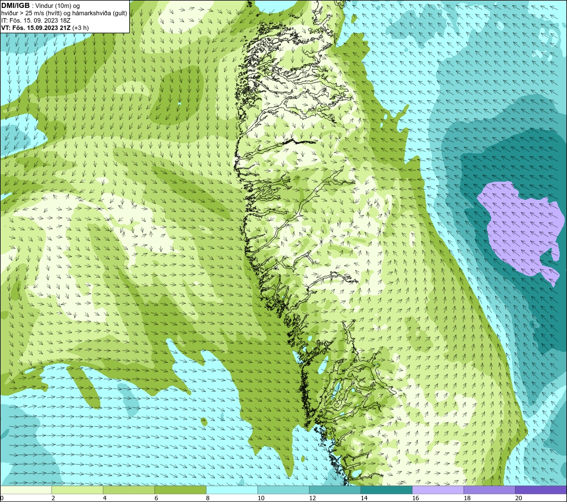Click the 4-6 m/s green legend swatch

(x=129, y=490)
